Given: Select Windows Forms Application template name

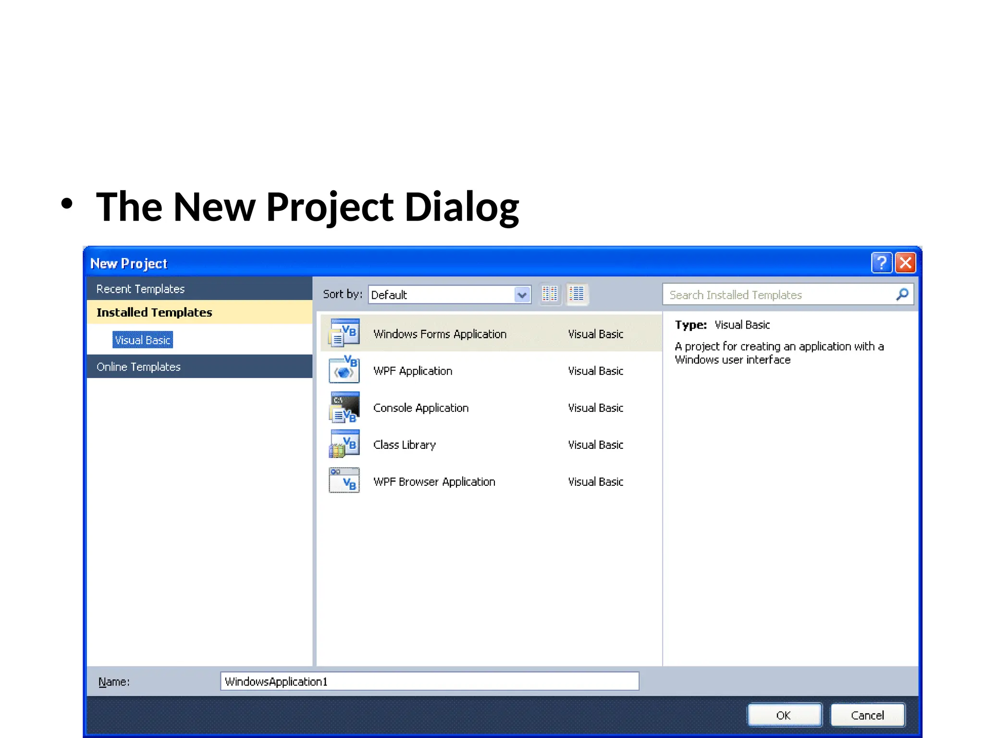Looking at the screenshot, I should coord(440,334).
